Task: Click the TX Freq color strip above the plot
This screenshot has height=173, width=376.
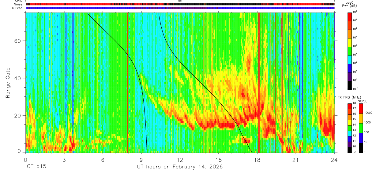Action: [x=180, y=8]
